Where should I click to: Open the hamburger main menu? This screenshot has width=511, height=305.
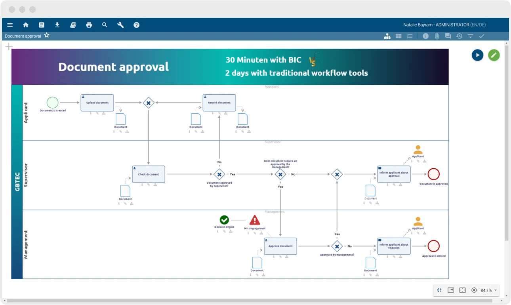pyautogui.click(x=10, y=25)
